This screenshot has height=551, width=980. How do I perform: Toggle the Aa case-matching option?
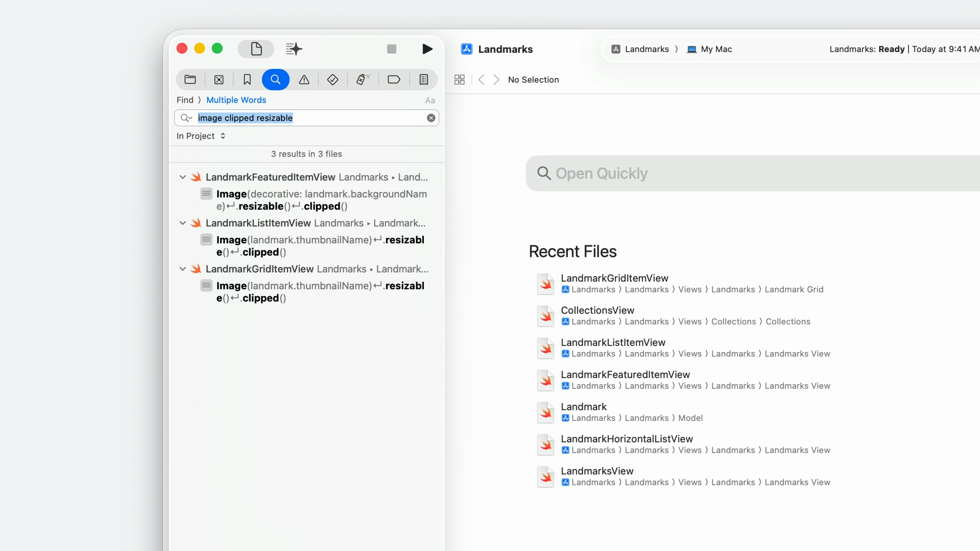pos(430,101)
